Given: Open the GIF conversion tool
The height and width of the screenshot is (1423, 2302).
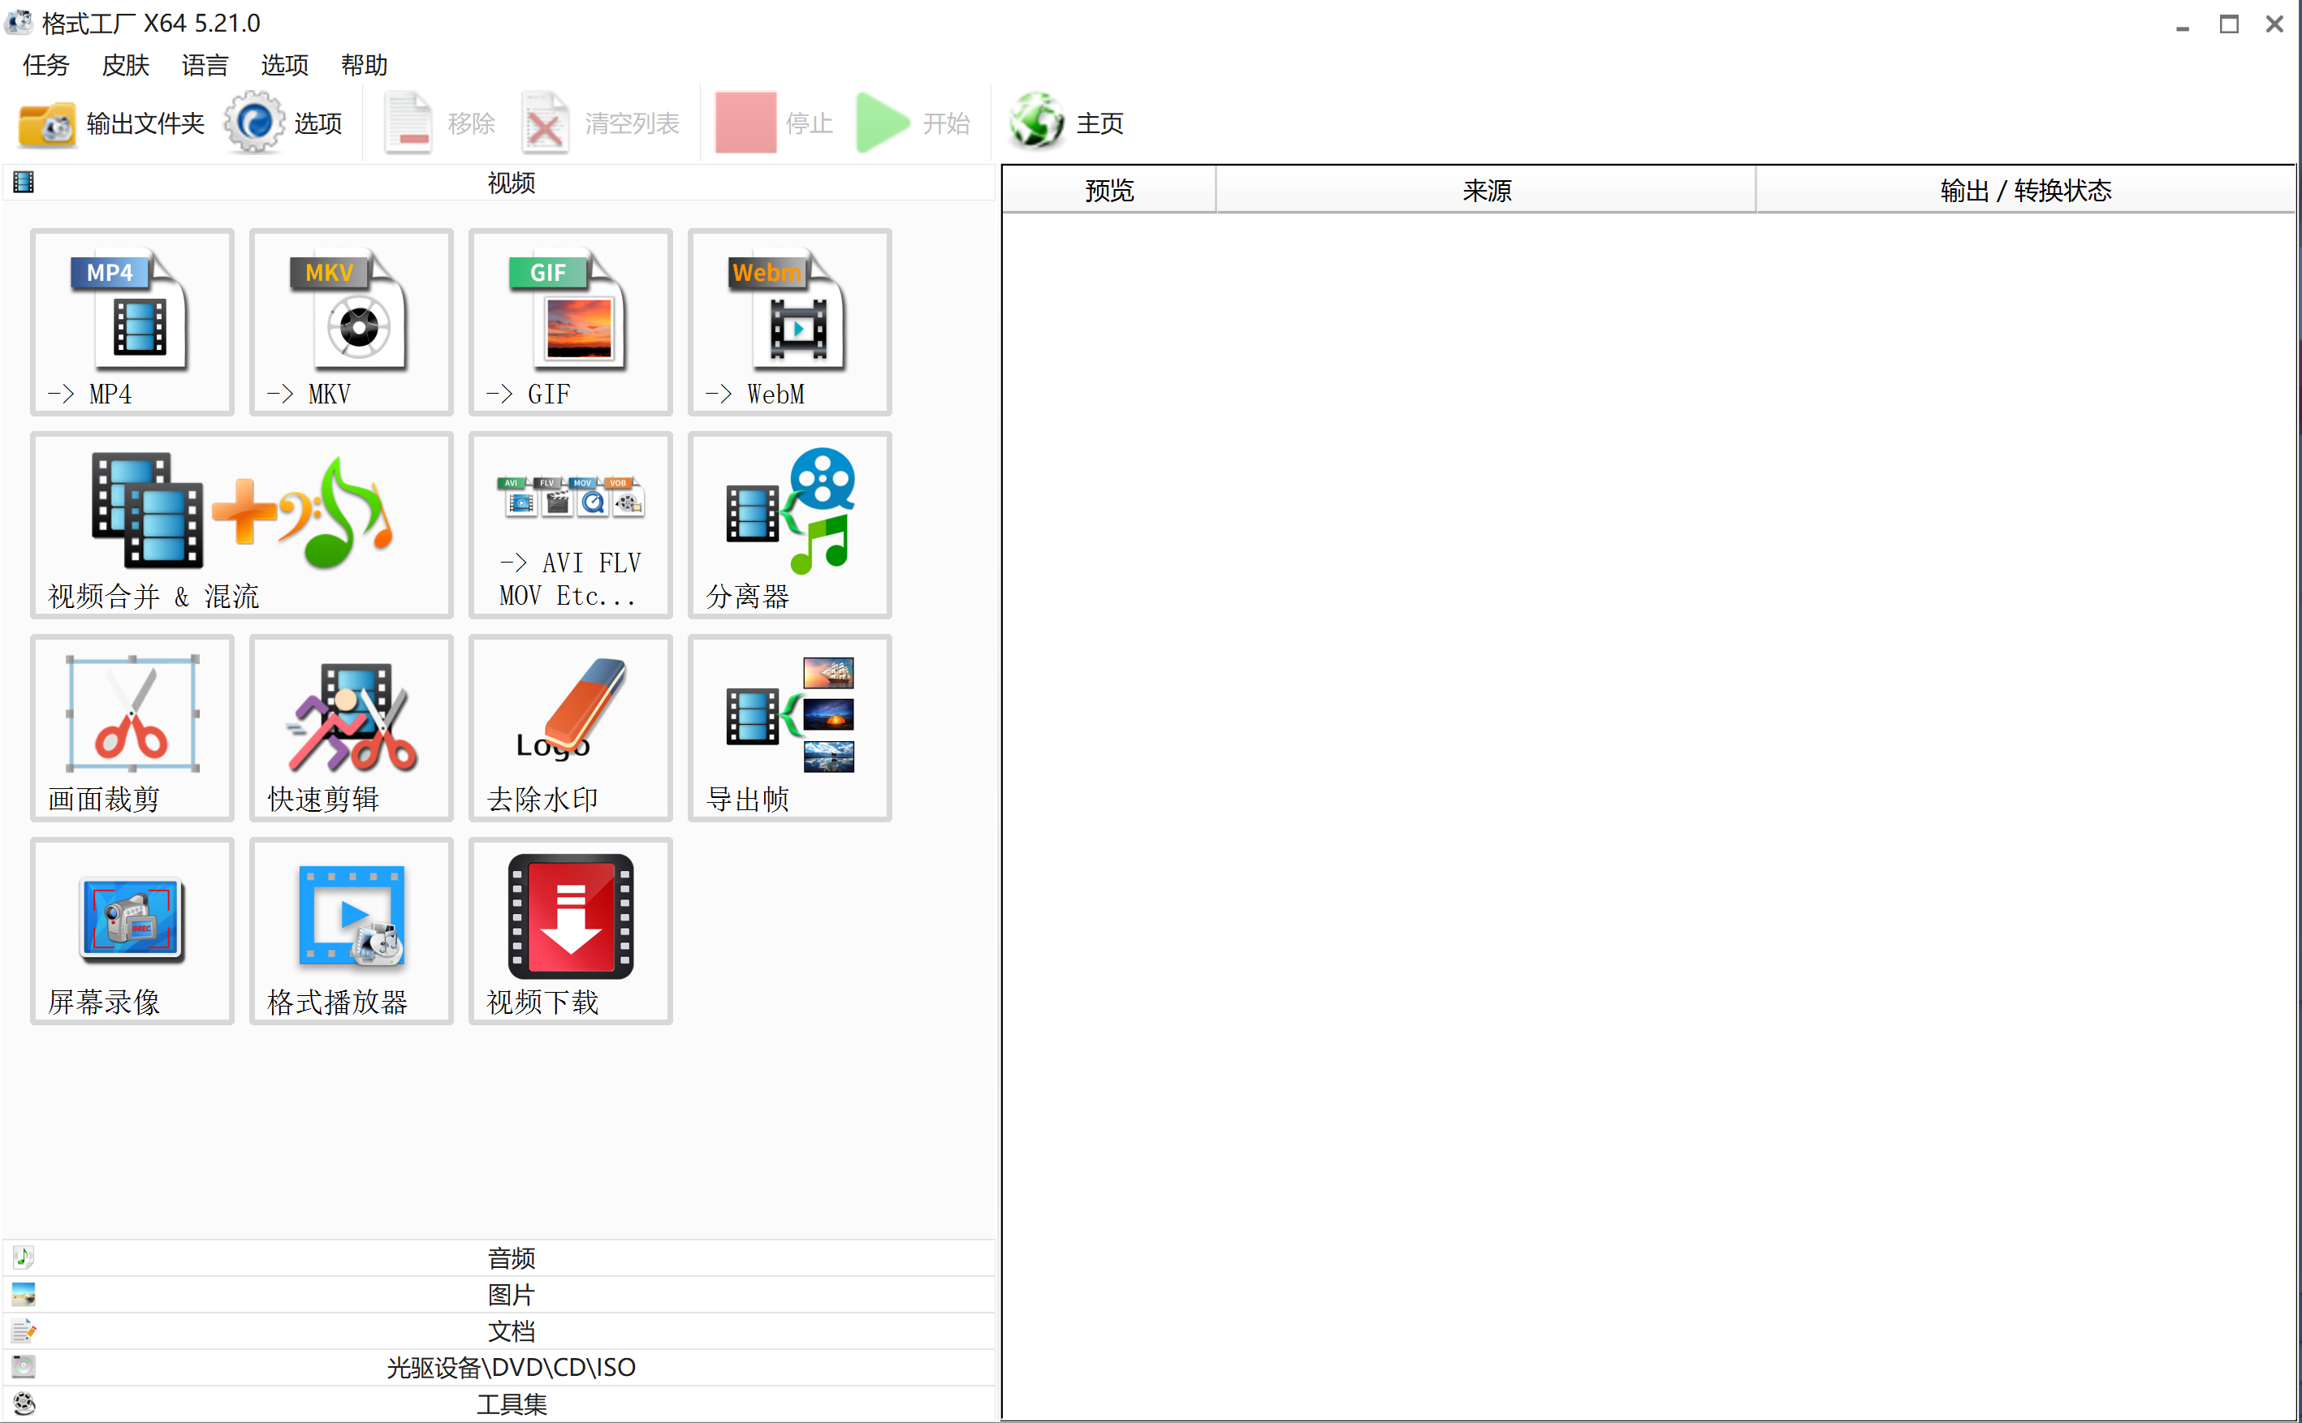Looking at the screenshot, I should tap(570, 322).
